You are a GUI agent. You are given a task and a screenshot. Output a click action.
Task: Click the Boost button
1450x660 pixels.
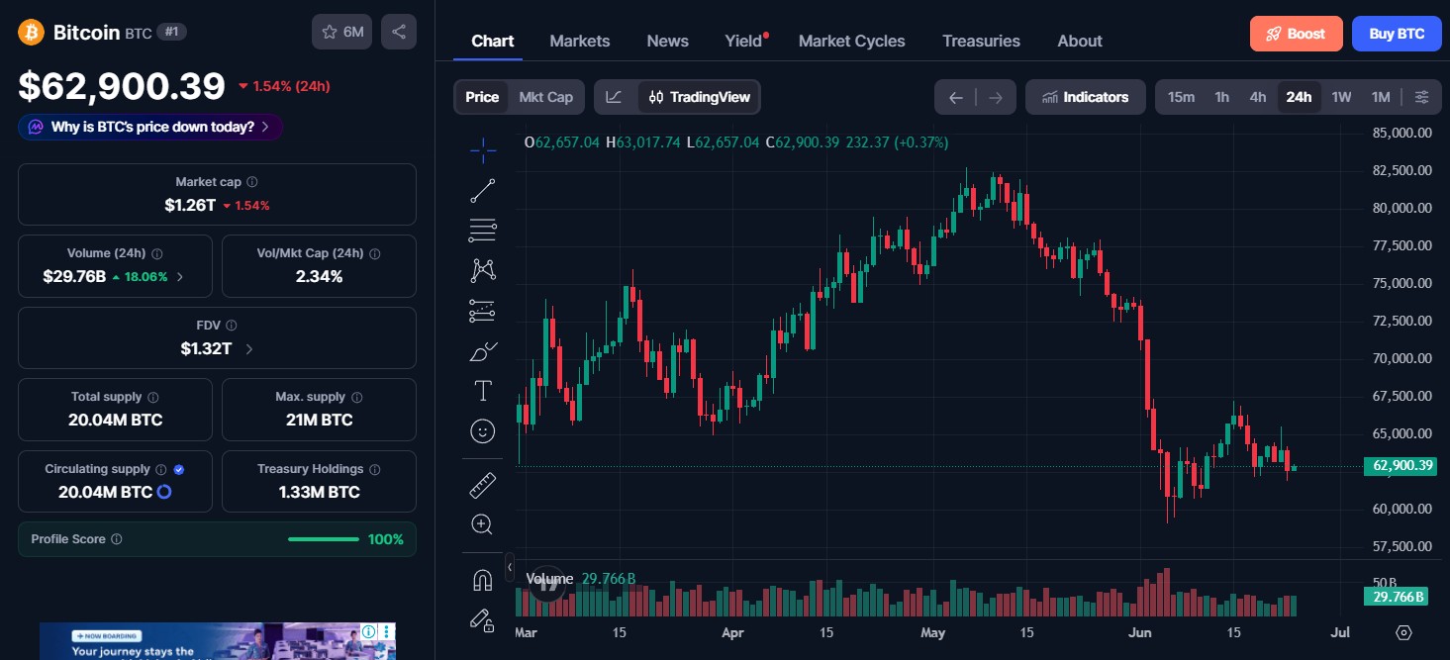point(1296,34)
